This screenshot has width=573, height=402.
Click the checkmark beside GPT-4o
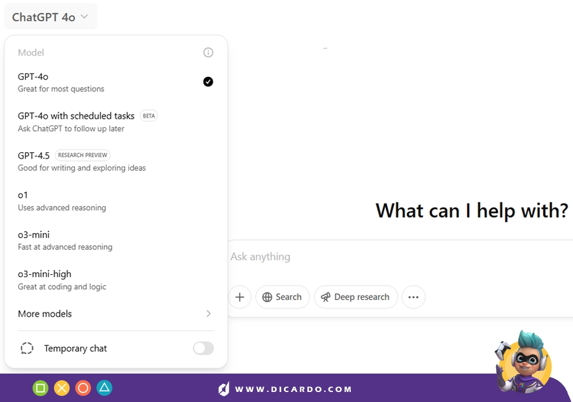pos(208,81)
